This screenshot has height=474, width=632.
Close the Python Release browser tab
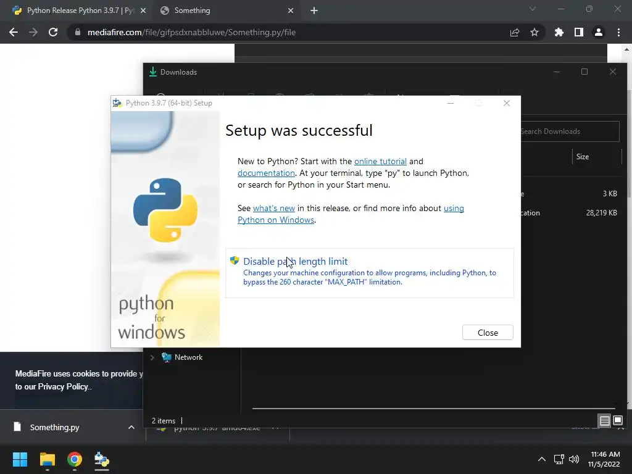pos(143,10)
